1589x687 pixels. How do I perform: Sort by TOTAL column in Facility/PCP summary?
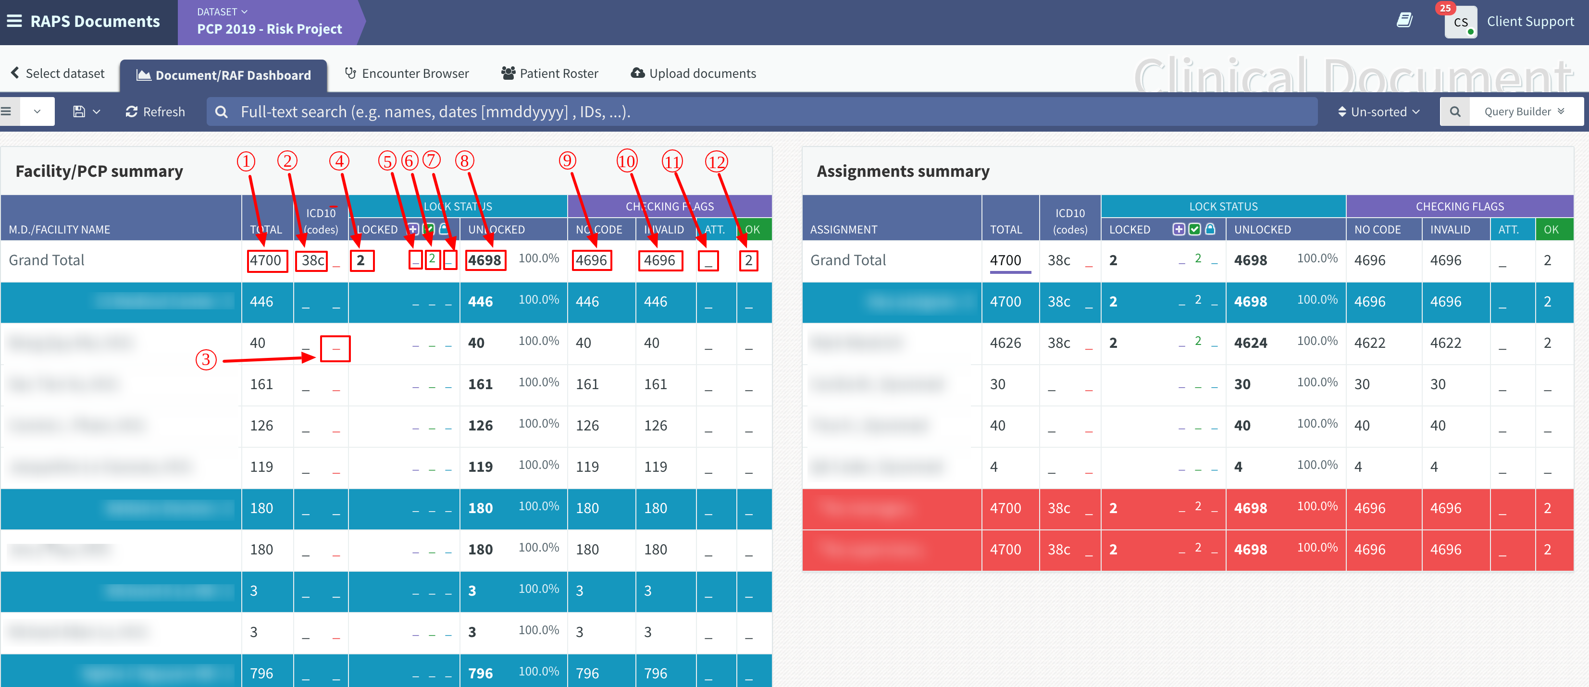(266, 230)
